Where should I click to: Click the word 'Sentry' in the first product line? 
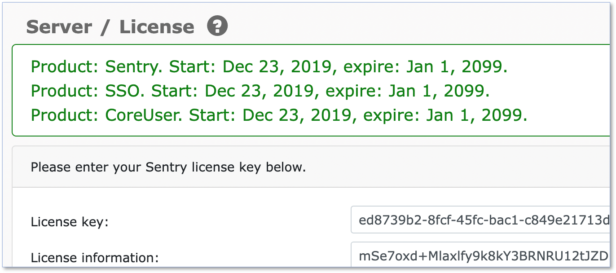point(135,67)
